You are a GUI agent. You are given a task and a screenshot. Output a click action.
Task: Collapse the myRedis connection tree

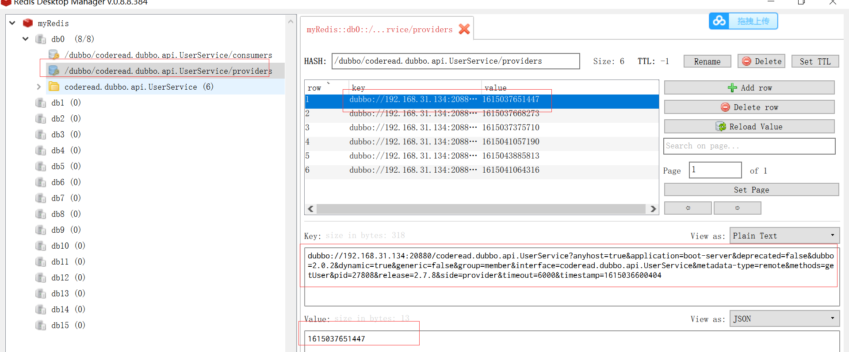click(x=12, y=23)
